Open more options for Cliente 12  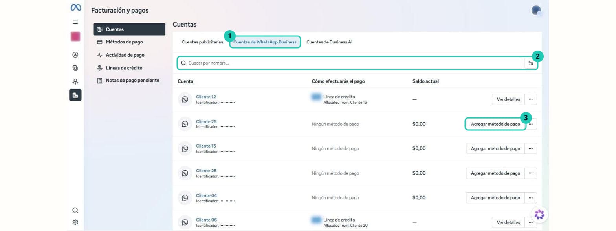click(531, 99)
